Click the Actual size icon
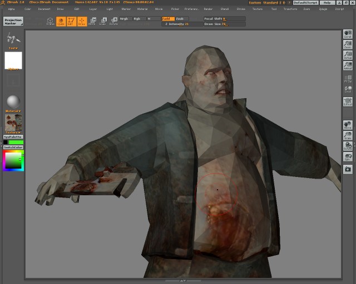This screenshot has height=284, width=356. tap(348, 55)
